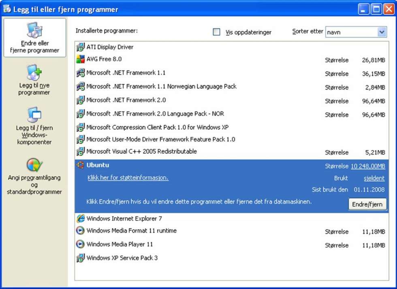Click the ATI Display Driver icon
The image size is (397, 289).
pyautogui.click(x=80, y=47)
